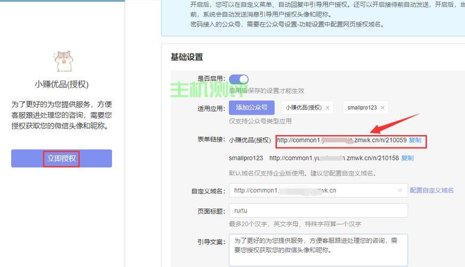Click the 添加公众号 button
This screenshot has width=465, height=267.
pos(251,107)
